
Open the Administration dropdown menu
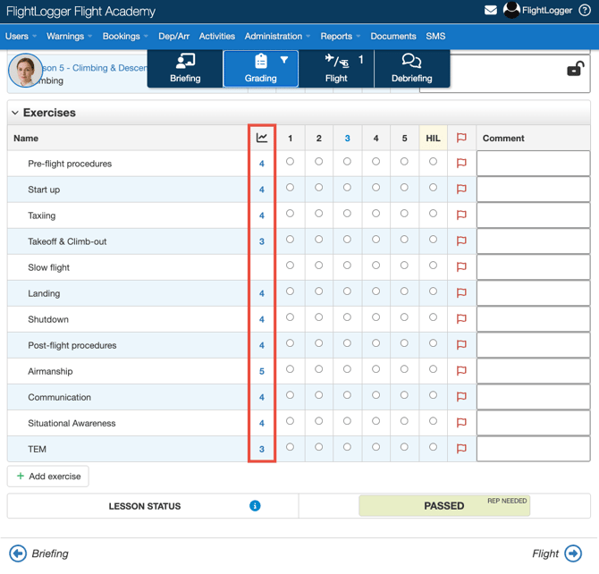pos(277,37)
